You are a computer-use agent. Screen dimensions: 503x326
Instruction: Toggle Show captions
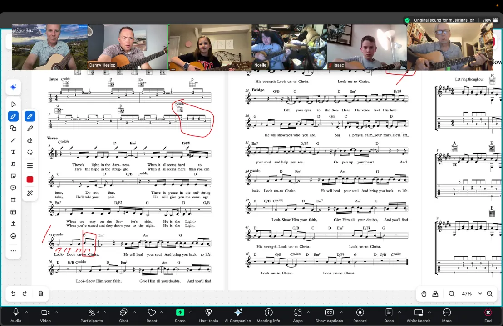coord(329,316)
